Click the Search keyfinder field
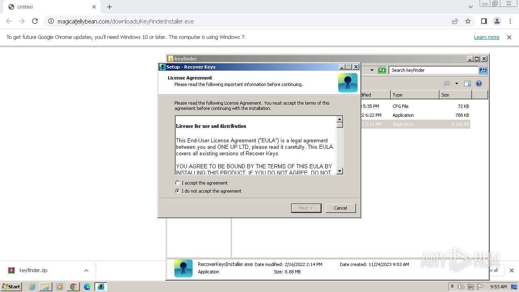This screenshot has width=519, height=292. tap(433, 70)
